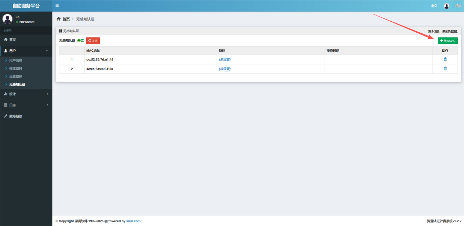Click the green 增加MAC button
Viewport: 464px width, 226px height.
click(447, 41)
